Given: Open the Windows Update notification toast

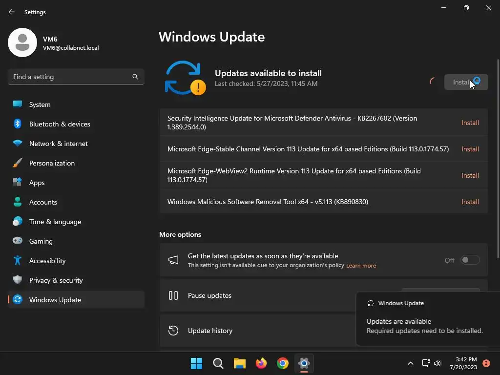Looking at the screenshot, I should point(428,318).
